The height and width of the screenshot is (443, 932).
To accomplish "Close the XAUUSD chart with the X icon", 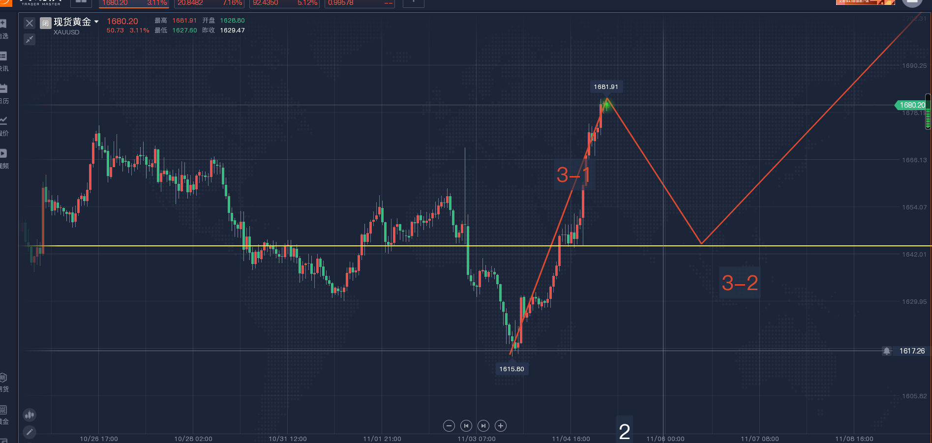I will pyautogui.click(x=30, y=23).
